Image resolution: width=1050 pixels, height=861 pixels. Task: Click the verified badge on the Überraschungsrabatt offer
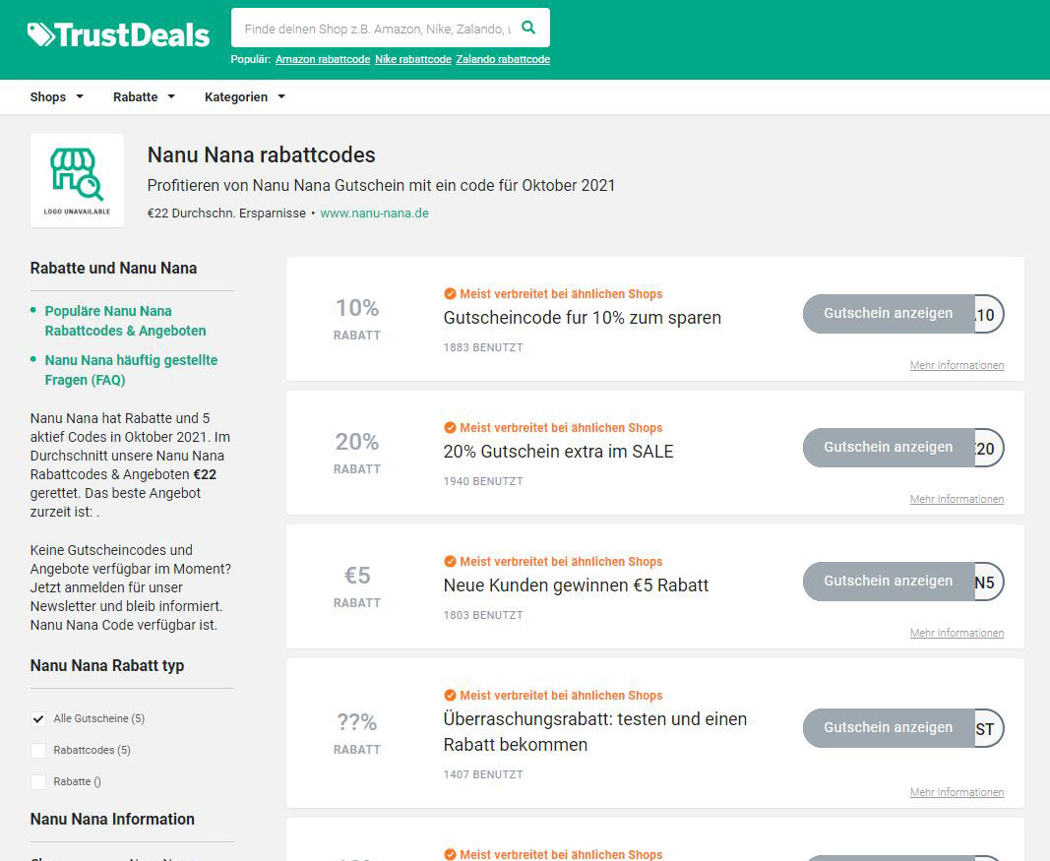pyautogui.click(x=450, y=696)
